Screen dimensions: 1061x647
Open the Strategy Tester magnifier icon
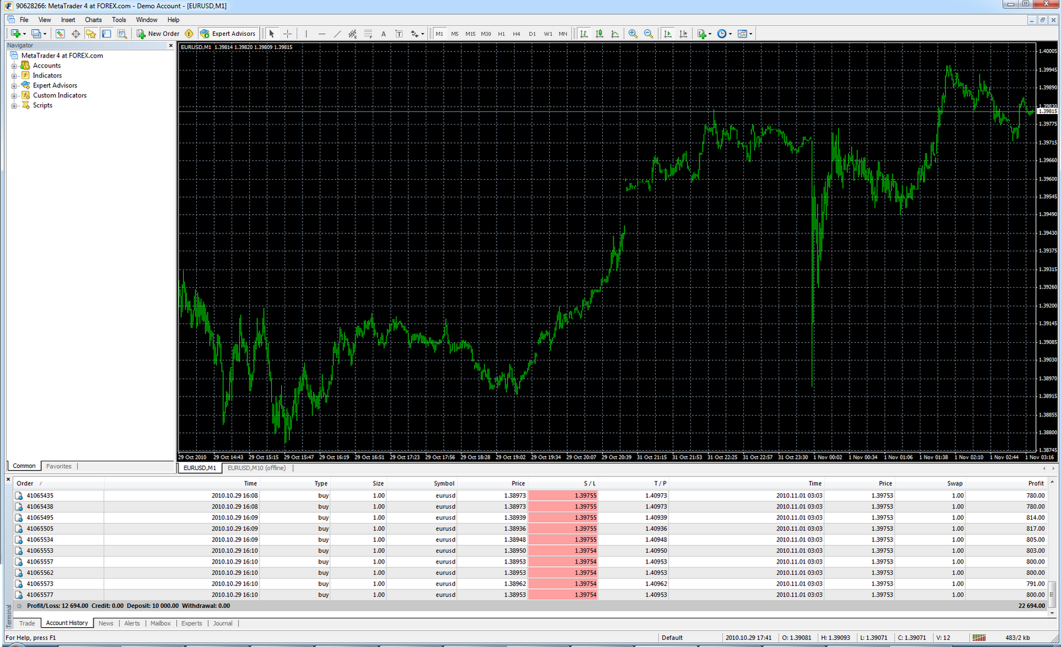(122, 34)
